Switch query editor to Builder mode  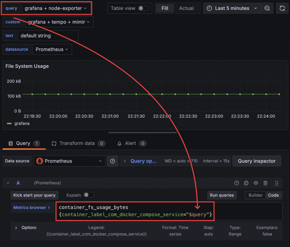255,195
